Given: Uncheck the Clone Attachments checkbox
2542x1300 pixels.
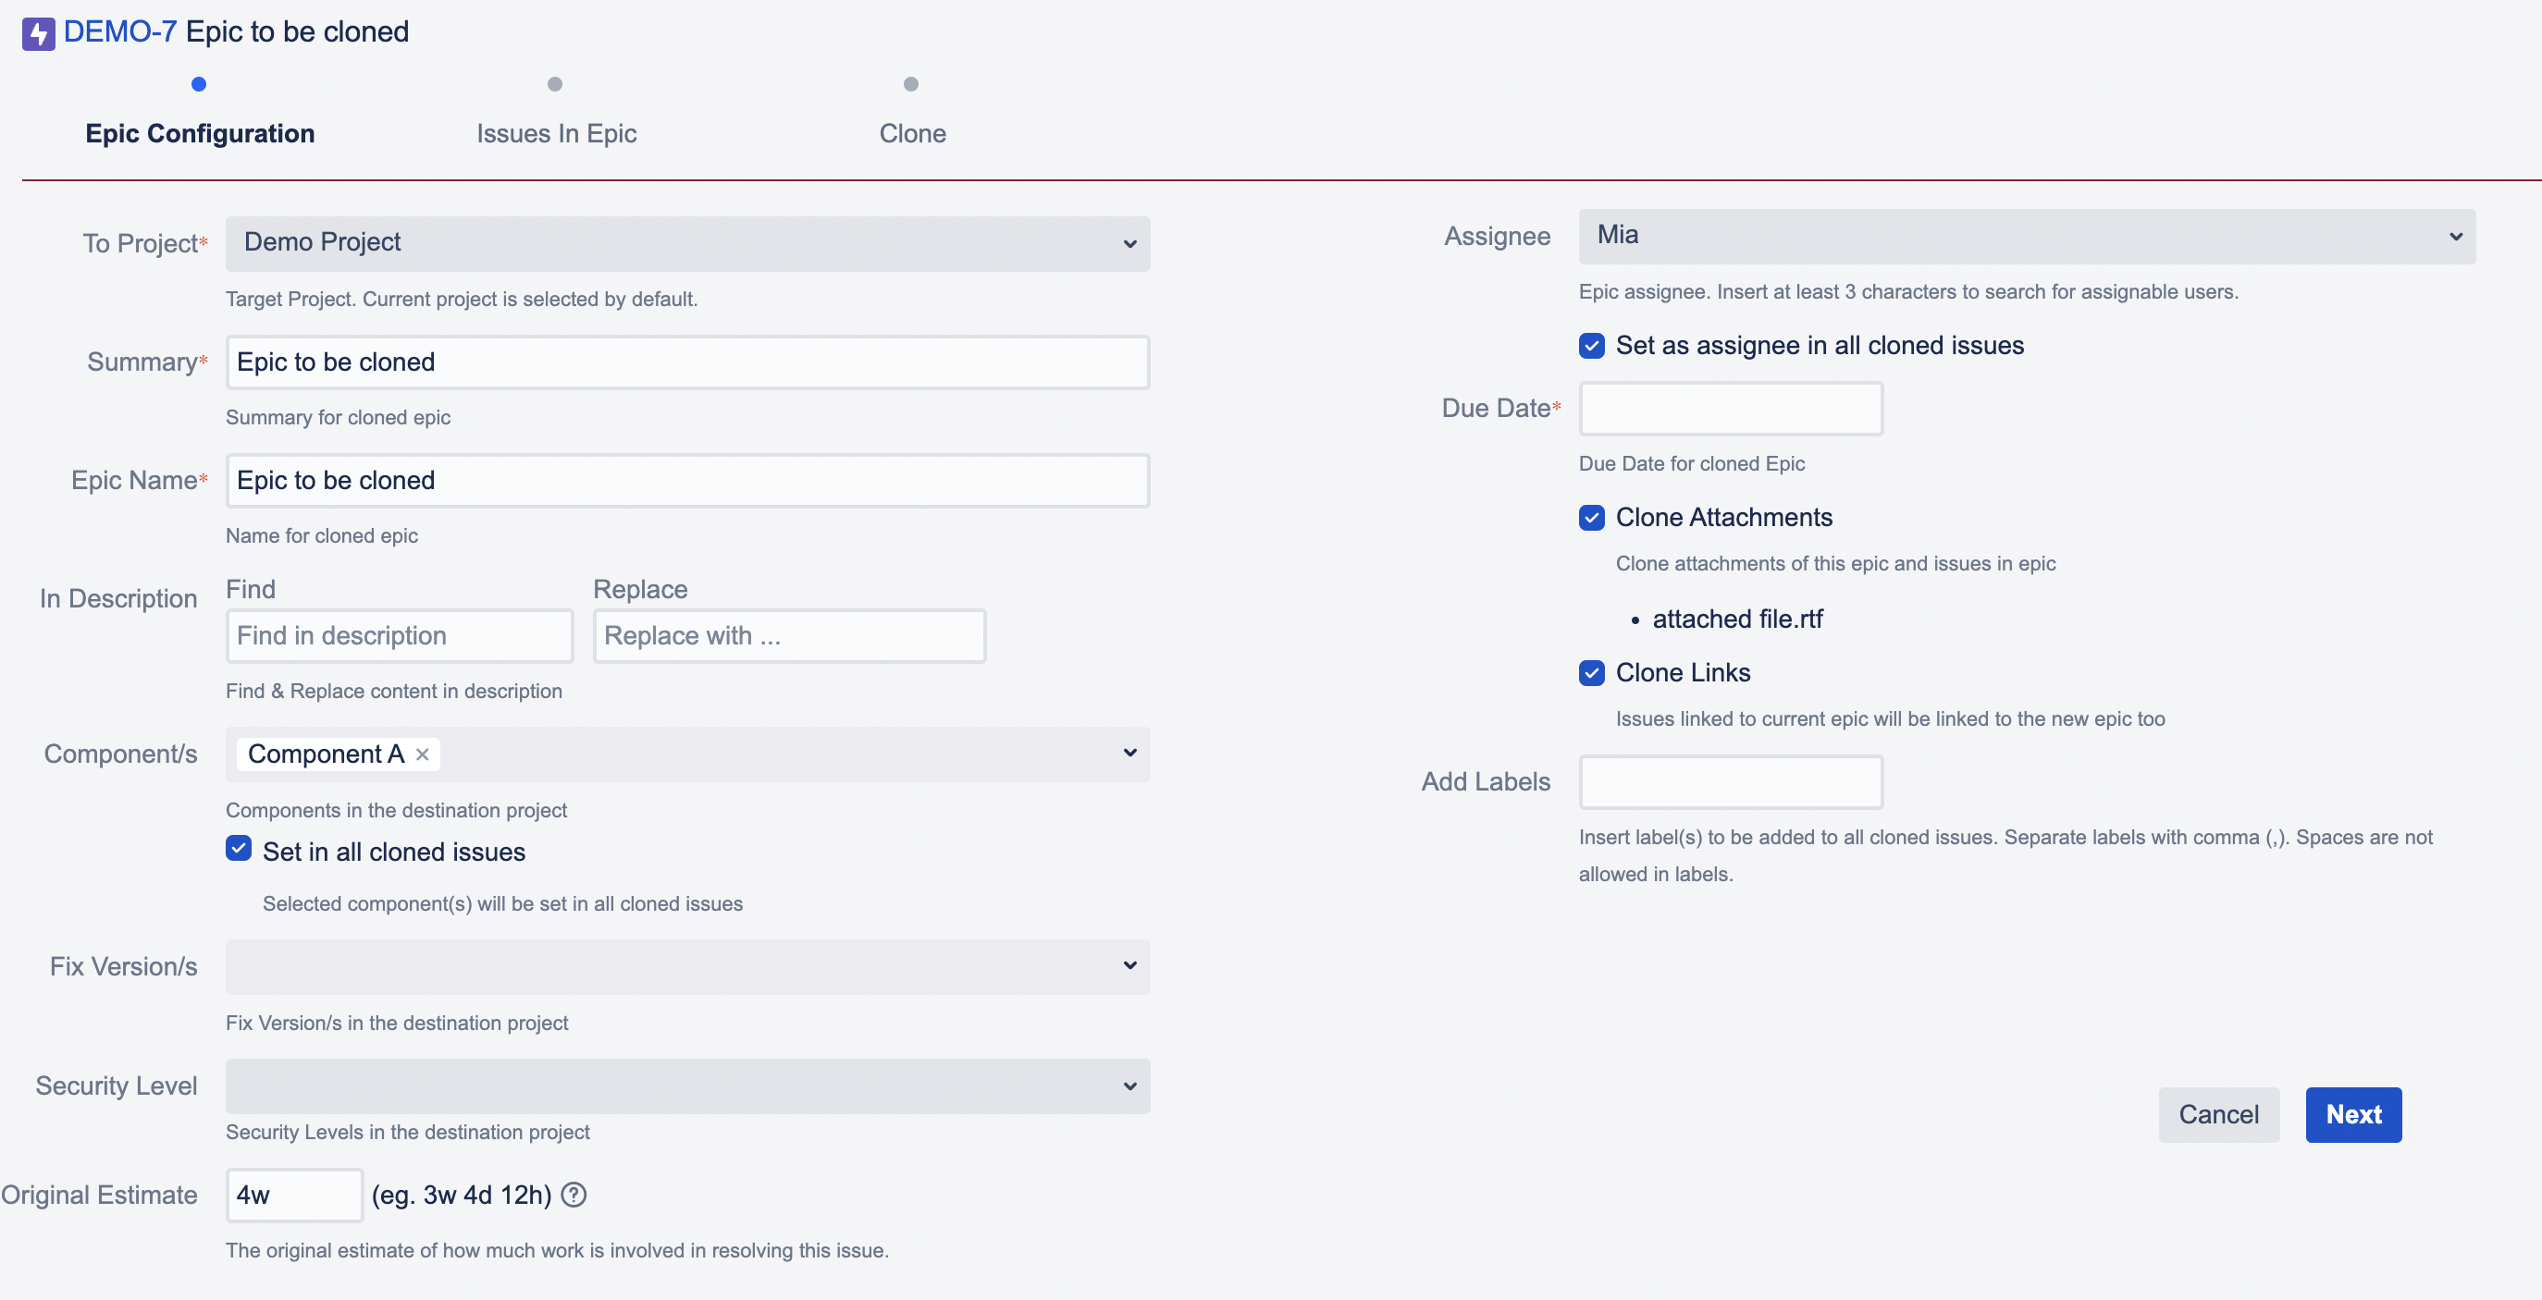Looking at the screenshot, I should click(1591, 517).
